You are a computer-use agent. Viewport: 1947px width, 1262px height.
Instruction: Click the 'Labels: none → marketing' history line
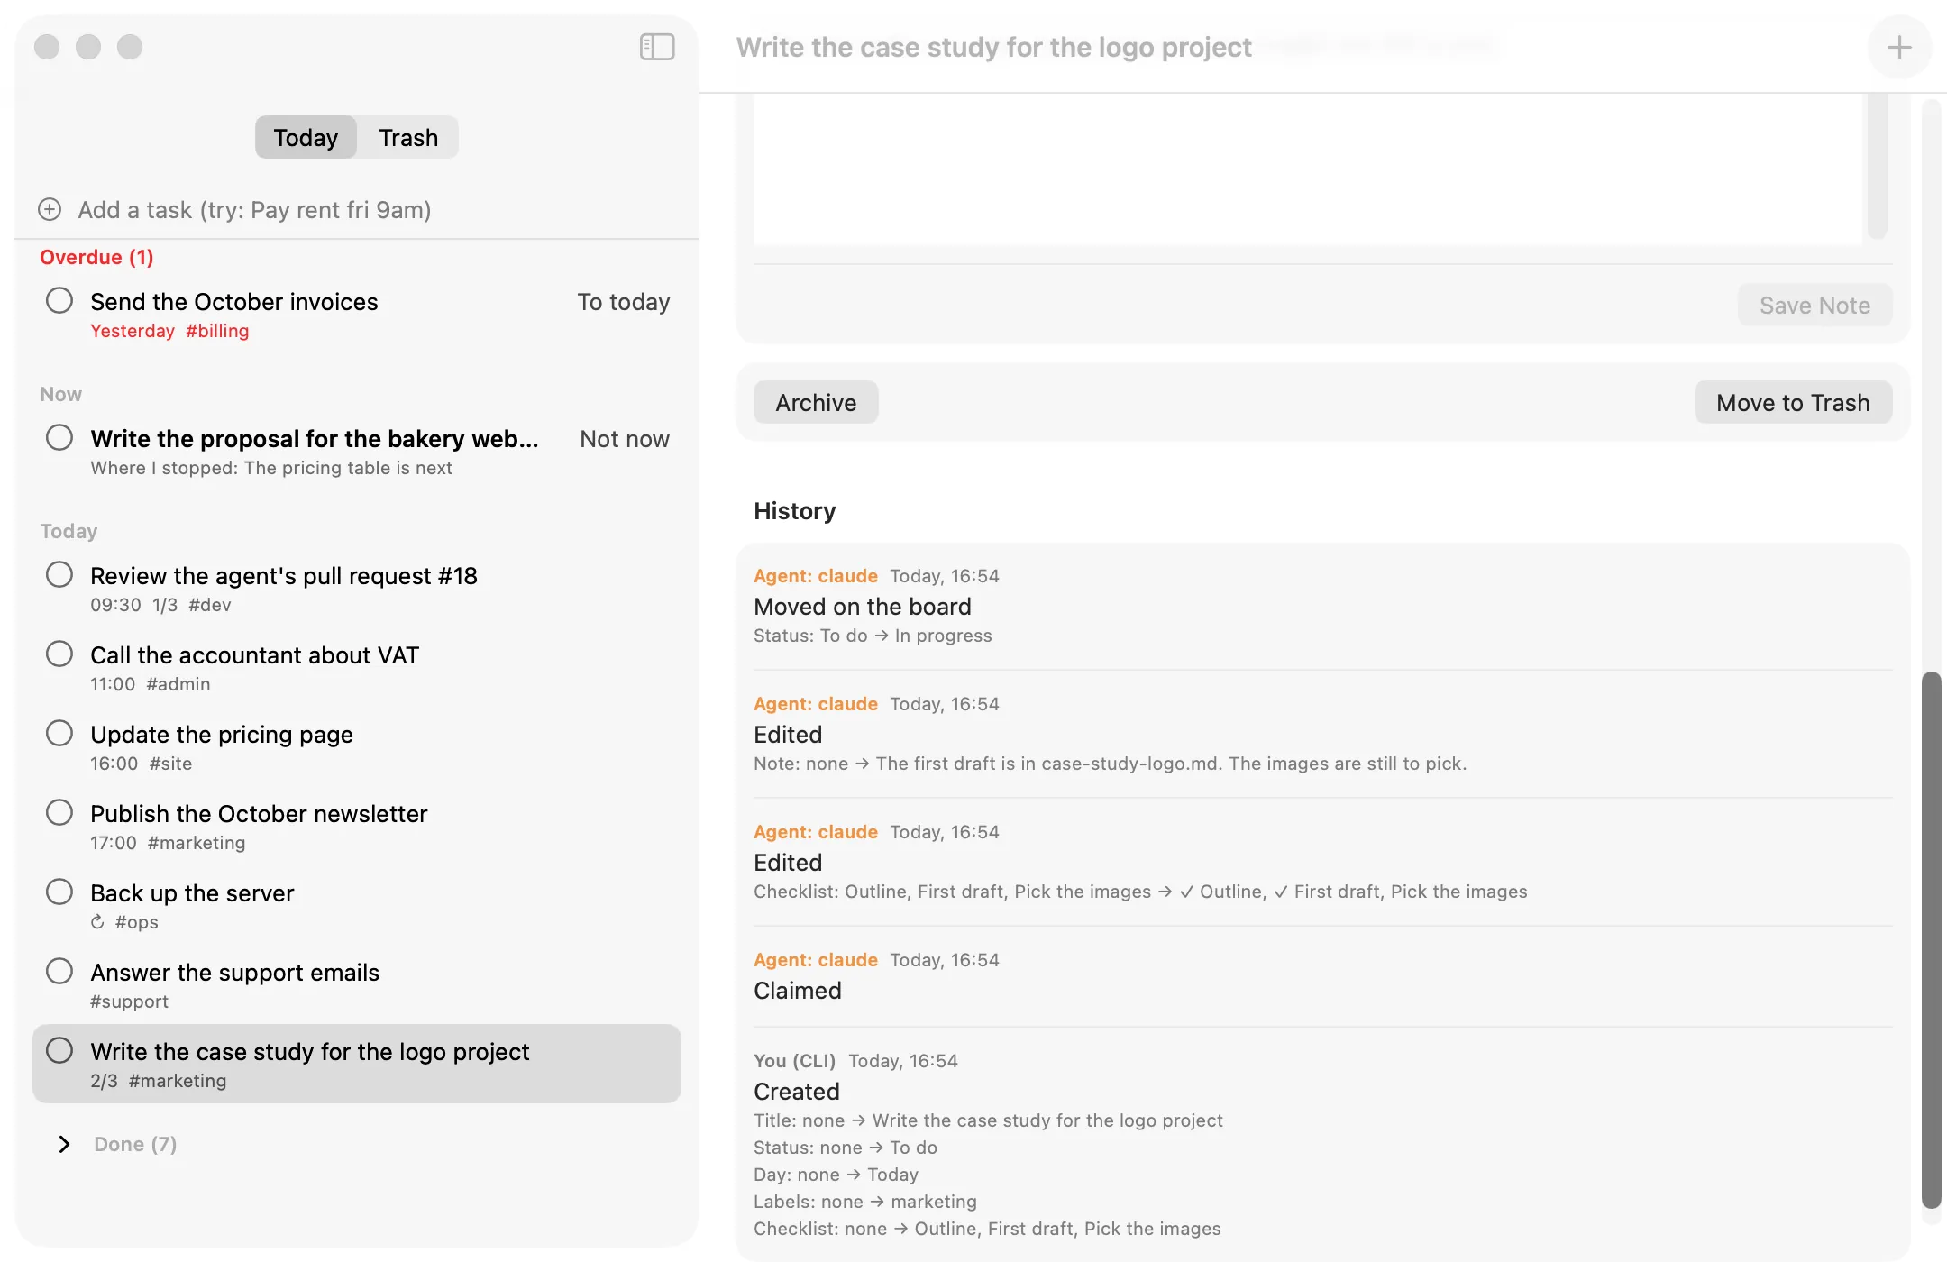coord(865,1202)
